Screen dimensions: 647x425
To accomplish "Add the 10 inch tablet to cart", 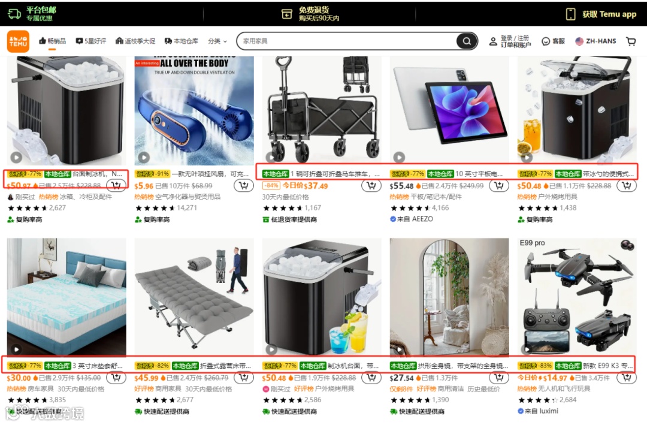I will pos(498,186).
